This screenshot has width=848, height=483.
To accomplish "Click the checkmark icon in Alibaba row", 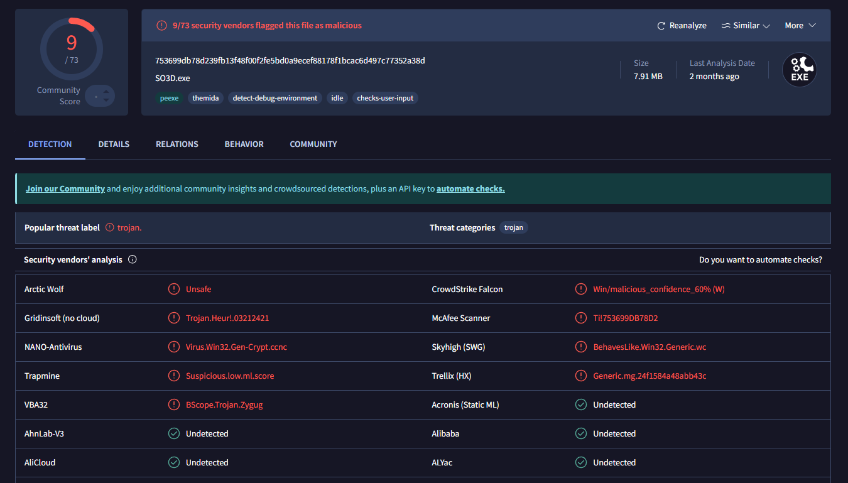I will (581, 433).
